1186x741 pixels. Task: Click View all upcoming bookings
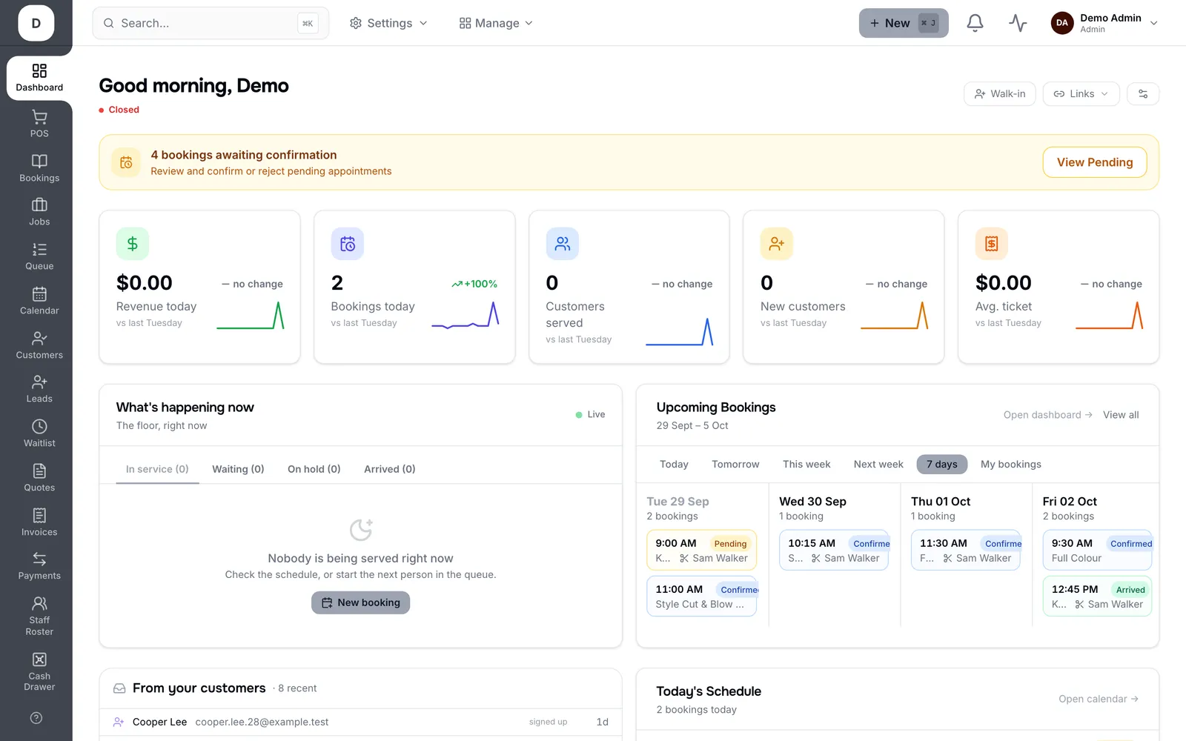coord(1121,415)
